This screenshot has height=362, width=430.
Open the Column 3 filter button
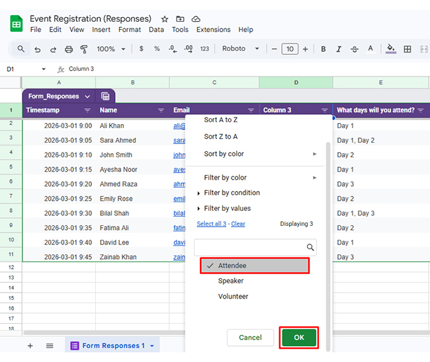click(324, 110)
